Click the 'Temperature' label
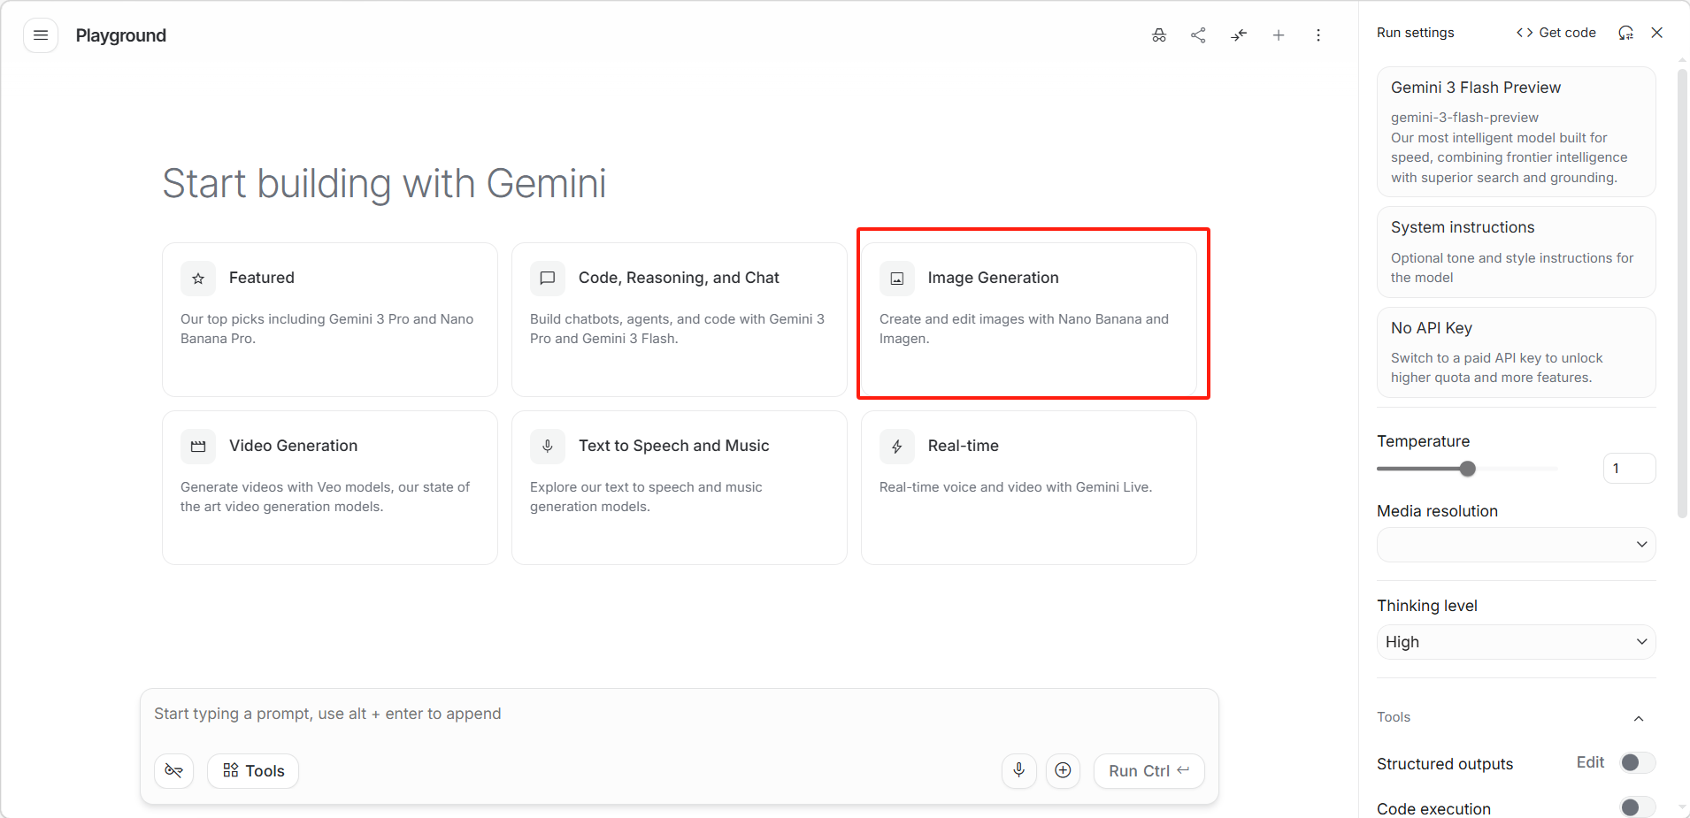Image resolution: width=1690 pixels, height=818 pixels. pyautogui.click(x=1424, y=441)
